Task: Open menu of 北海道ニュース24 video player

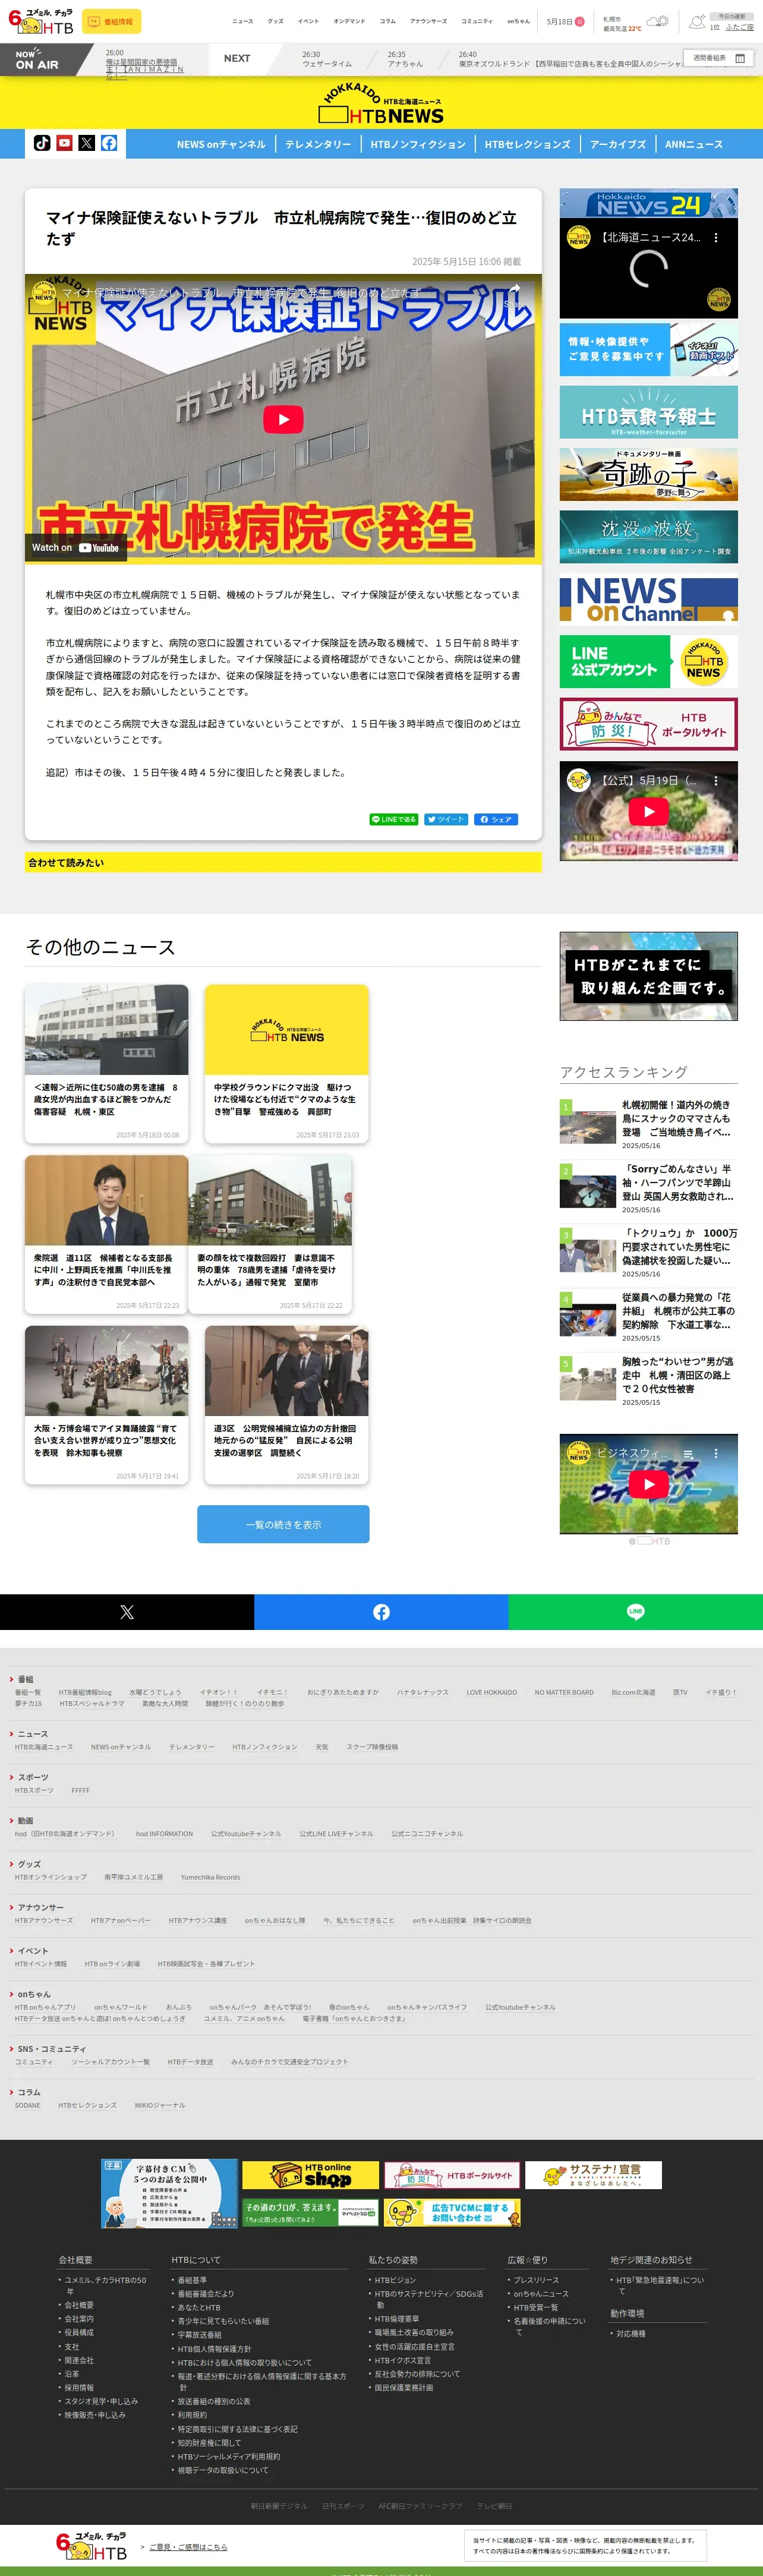Action: 716,238
